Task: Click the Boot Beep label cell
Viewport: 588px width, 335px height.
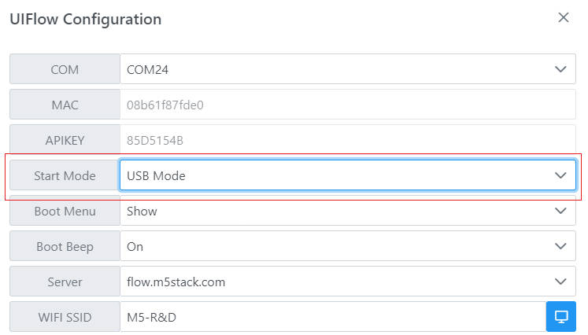Action: tap(65, 246)
